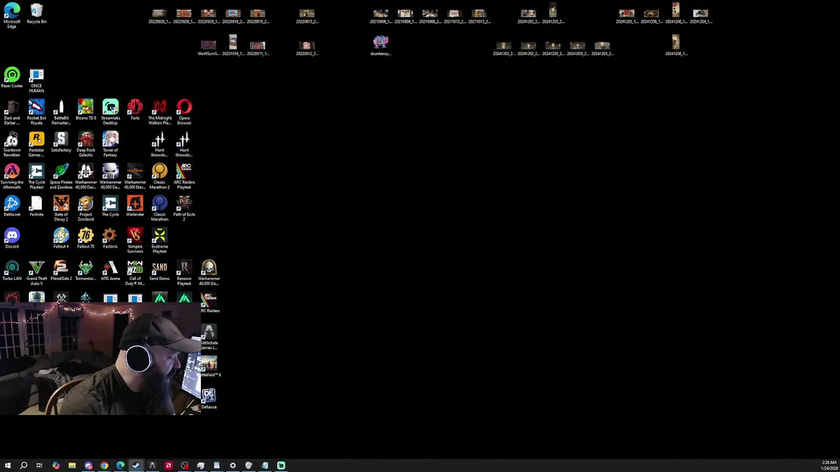Image resolution: width=840 pixels, height=472 pixels.
Task: Select Rocket Bot Royale icon
Action: 37,113
